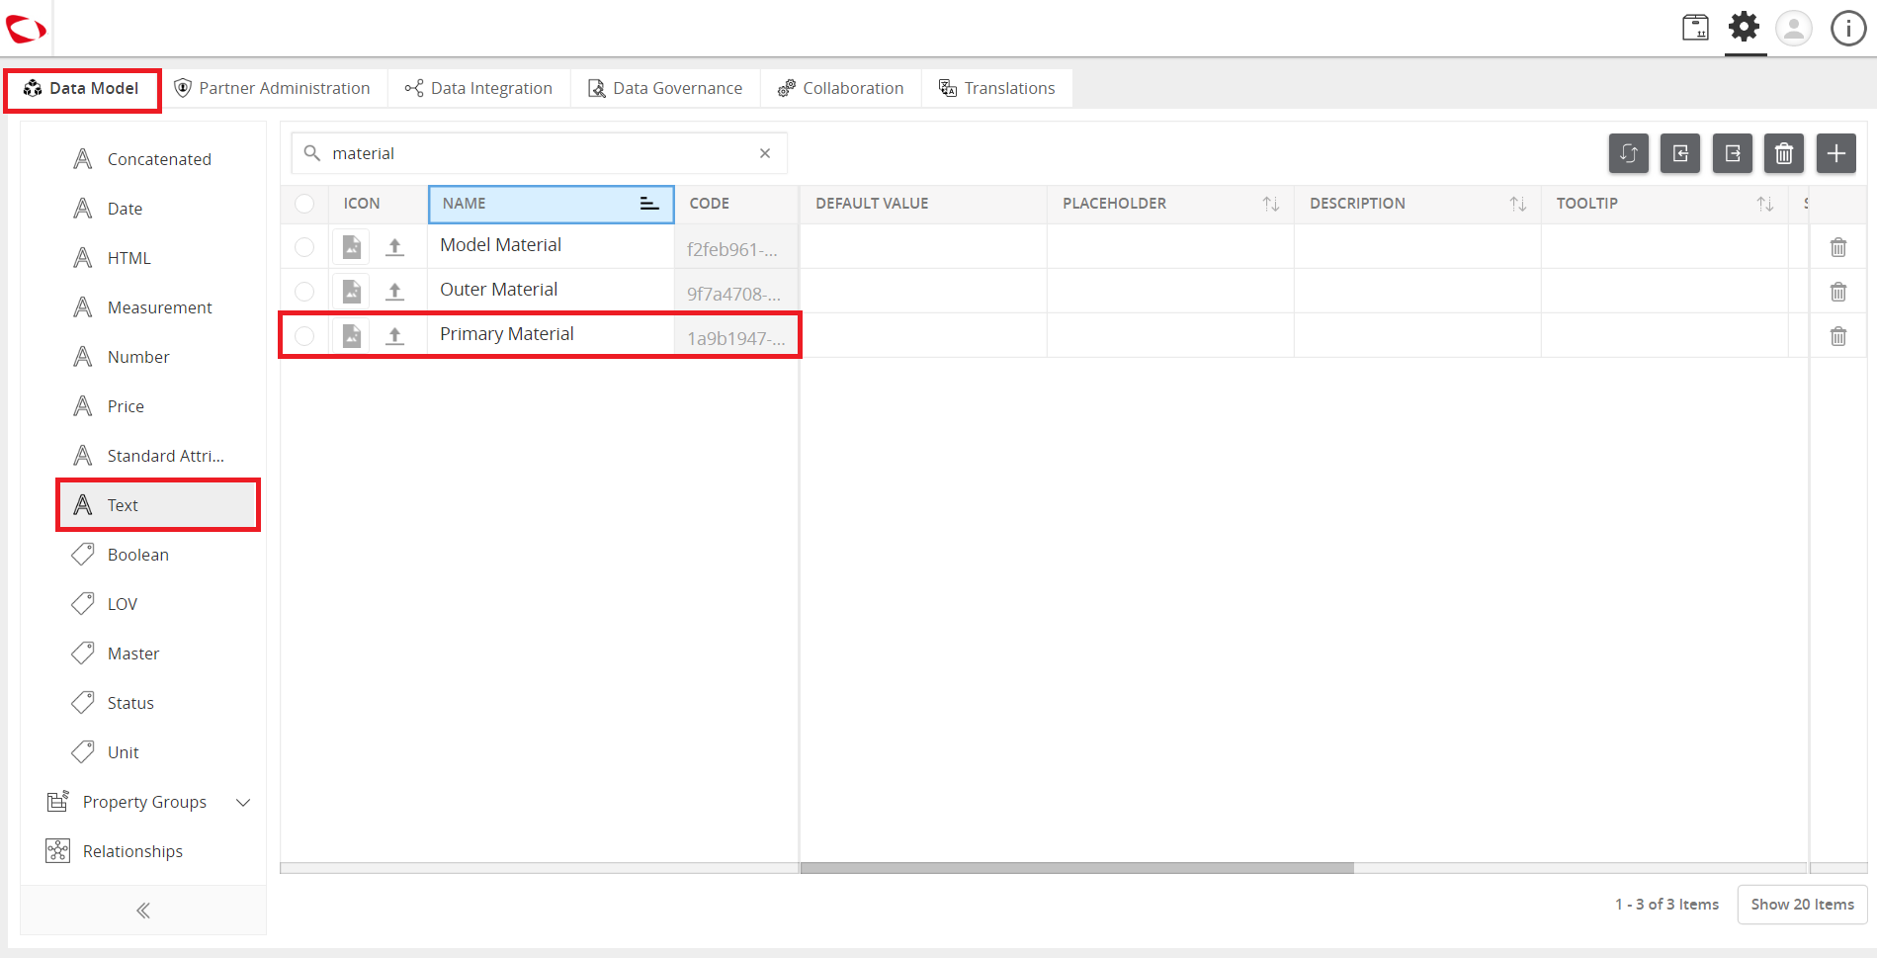
Task: Open the calendar/scheduler icon in header
Action: [1696, 28]
